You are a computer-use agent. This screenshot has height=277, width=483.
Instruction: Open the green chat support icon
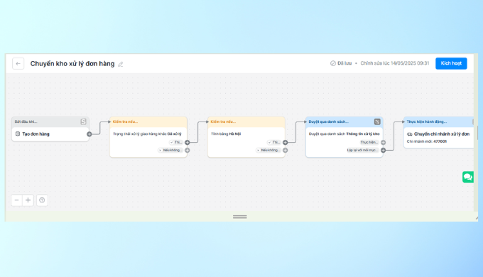[468, 177]
